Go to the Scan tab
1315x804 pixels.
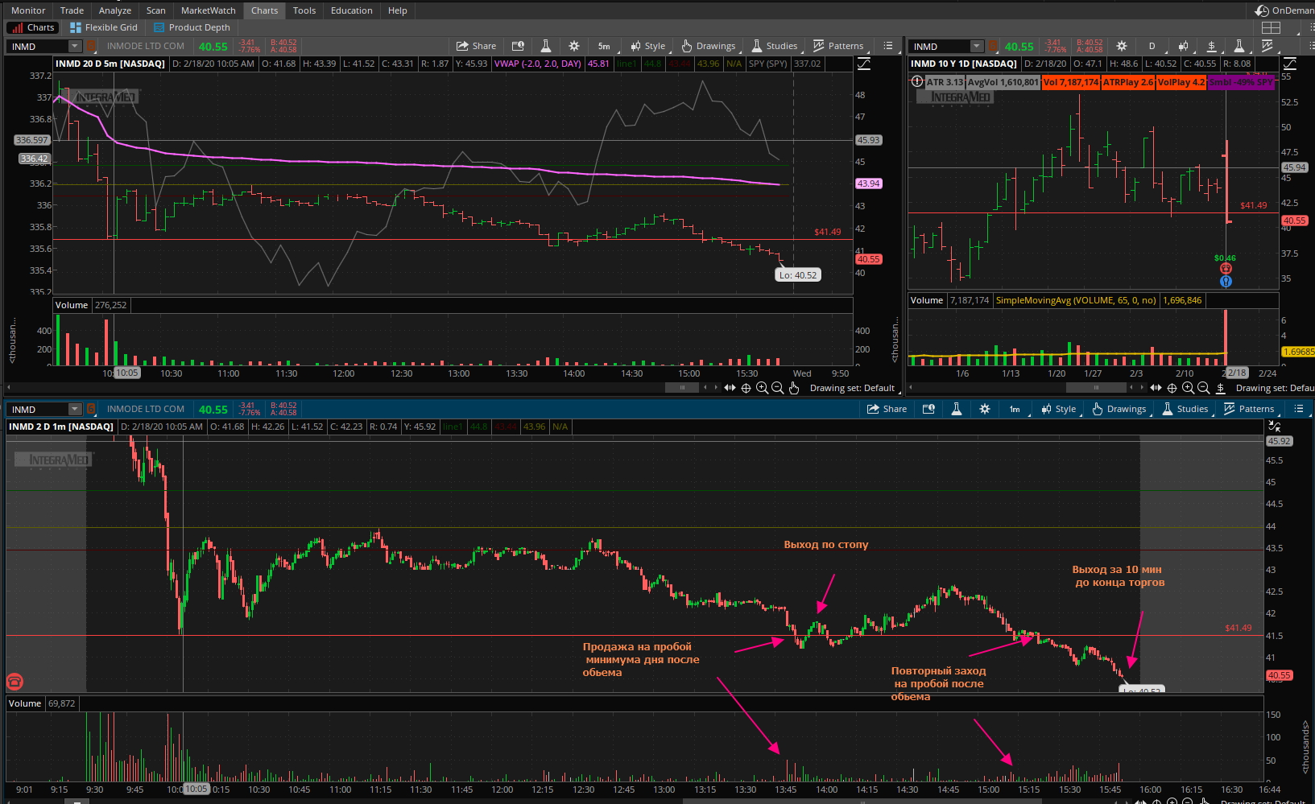155,10
